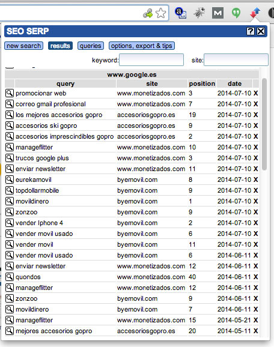Click the 'trucos google plus' query text
Image resolution: width=274 pixels, height=347 pixels.
[x=42, y=158]
